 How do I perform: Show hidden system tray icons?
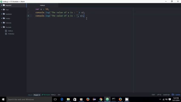160,99
